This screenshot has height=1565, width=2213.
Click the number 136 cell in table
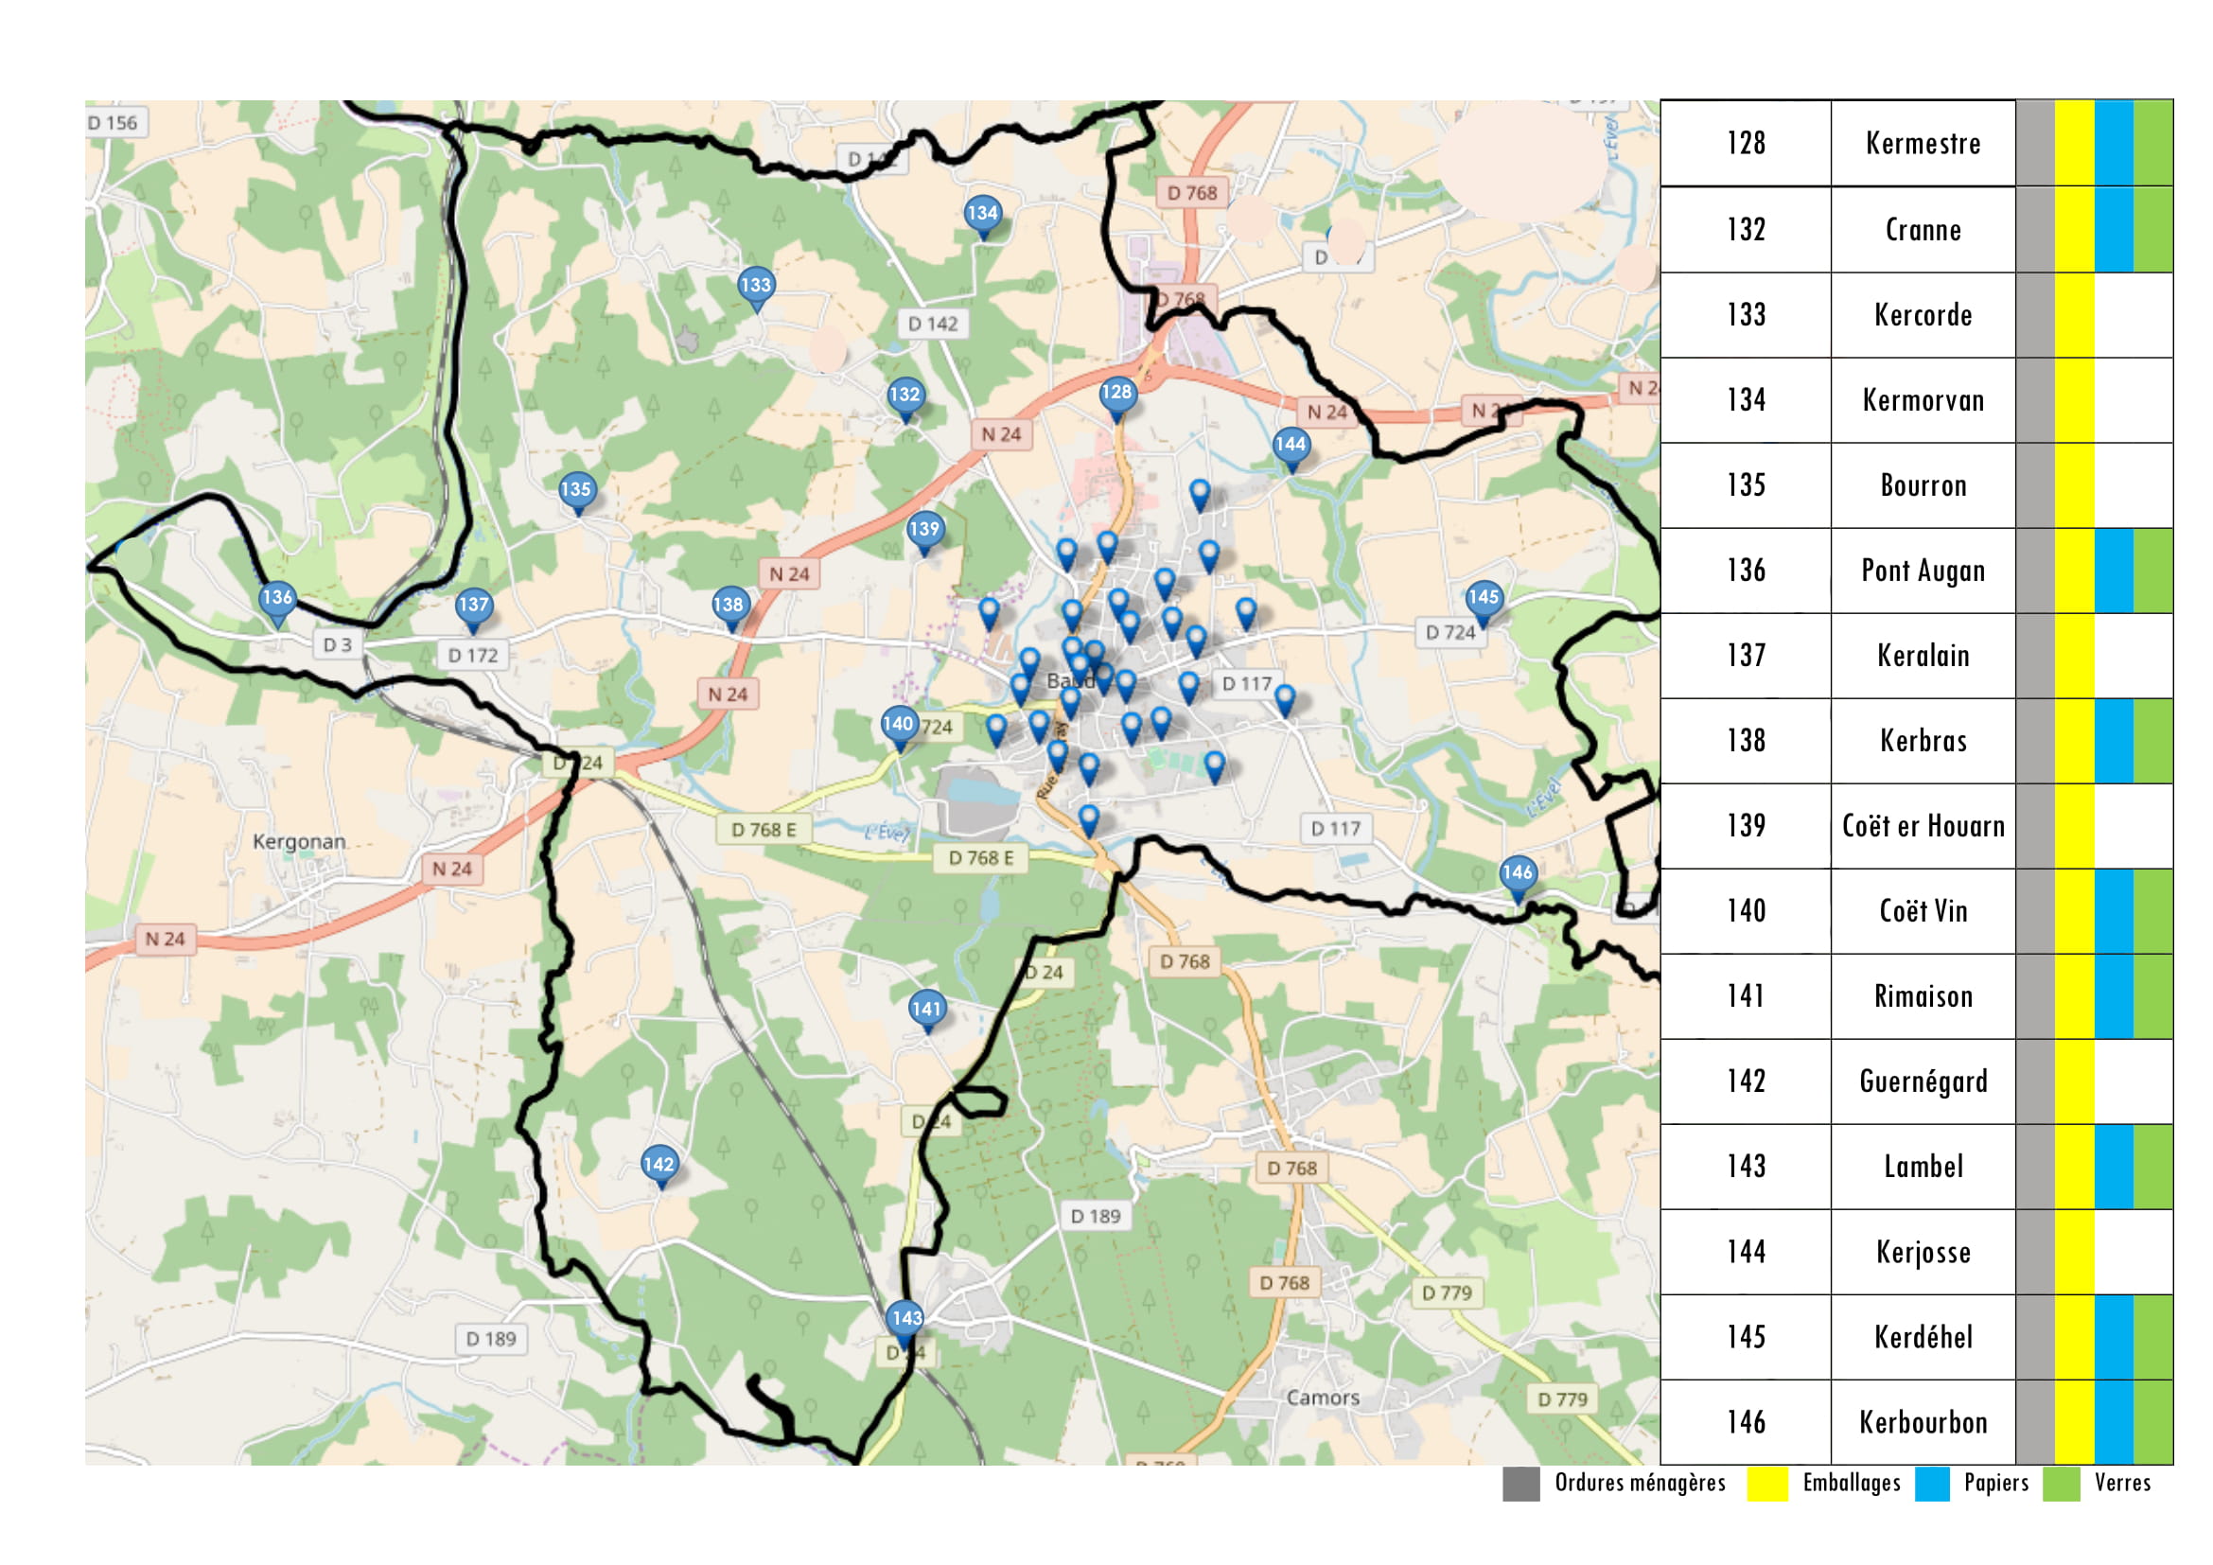coord(1746,571)
